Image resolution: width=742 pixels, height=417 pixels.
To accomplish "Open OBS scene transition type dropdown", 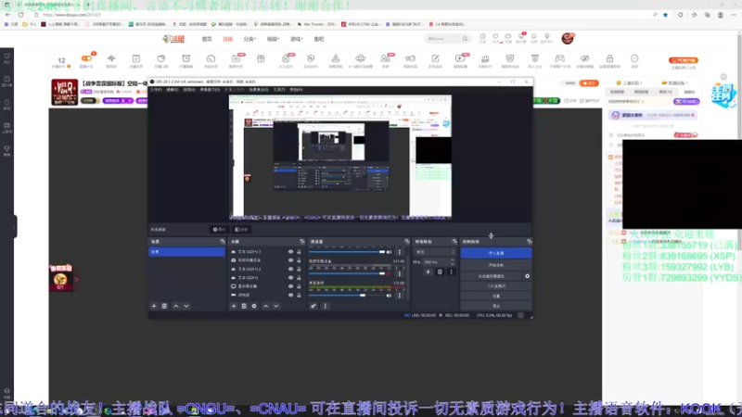I will [434, 252].
